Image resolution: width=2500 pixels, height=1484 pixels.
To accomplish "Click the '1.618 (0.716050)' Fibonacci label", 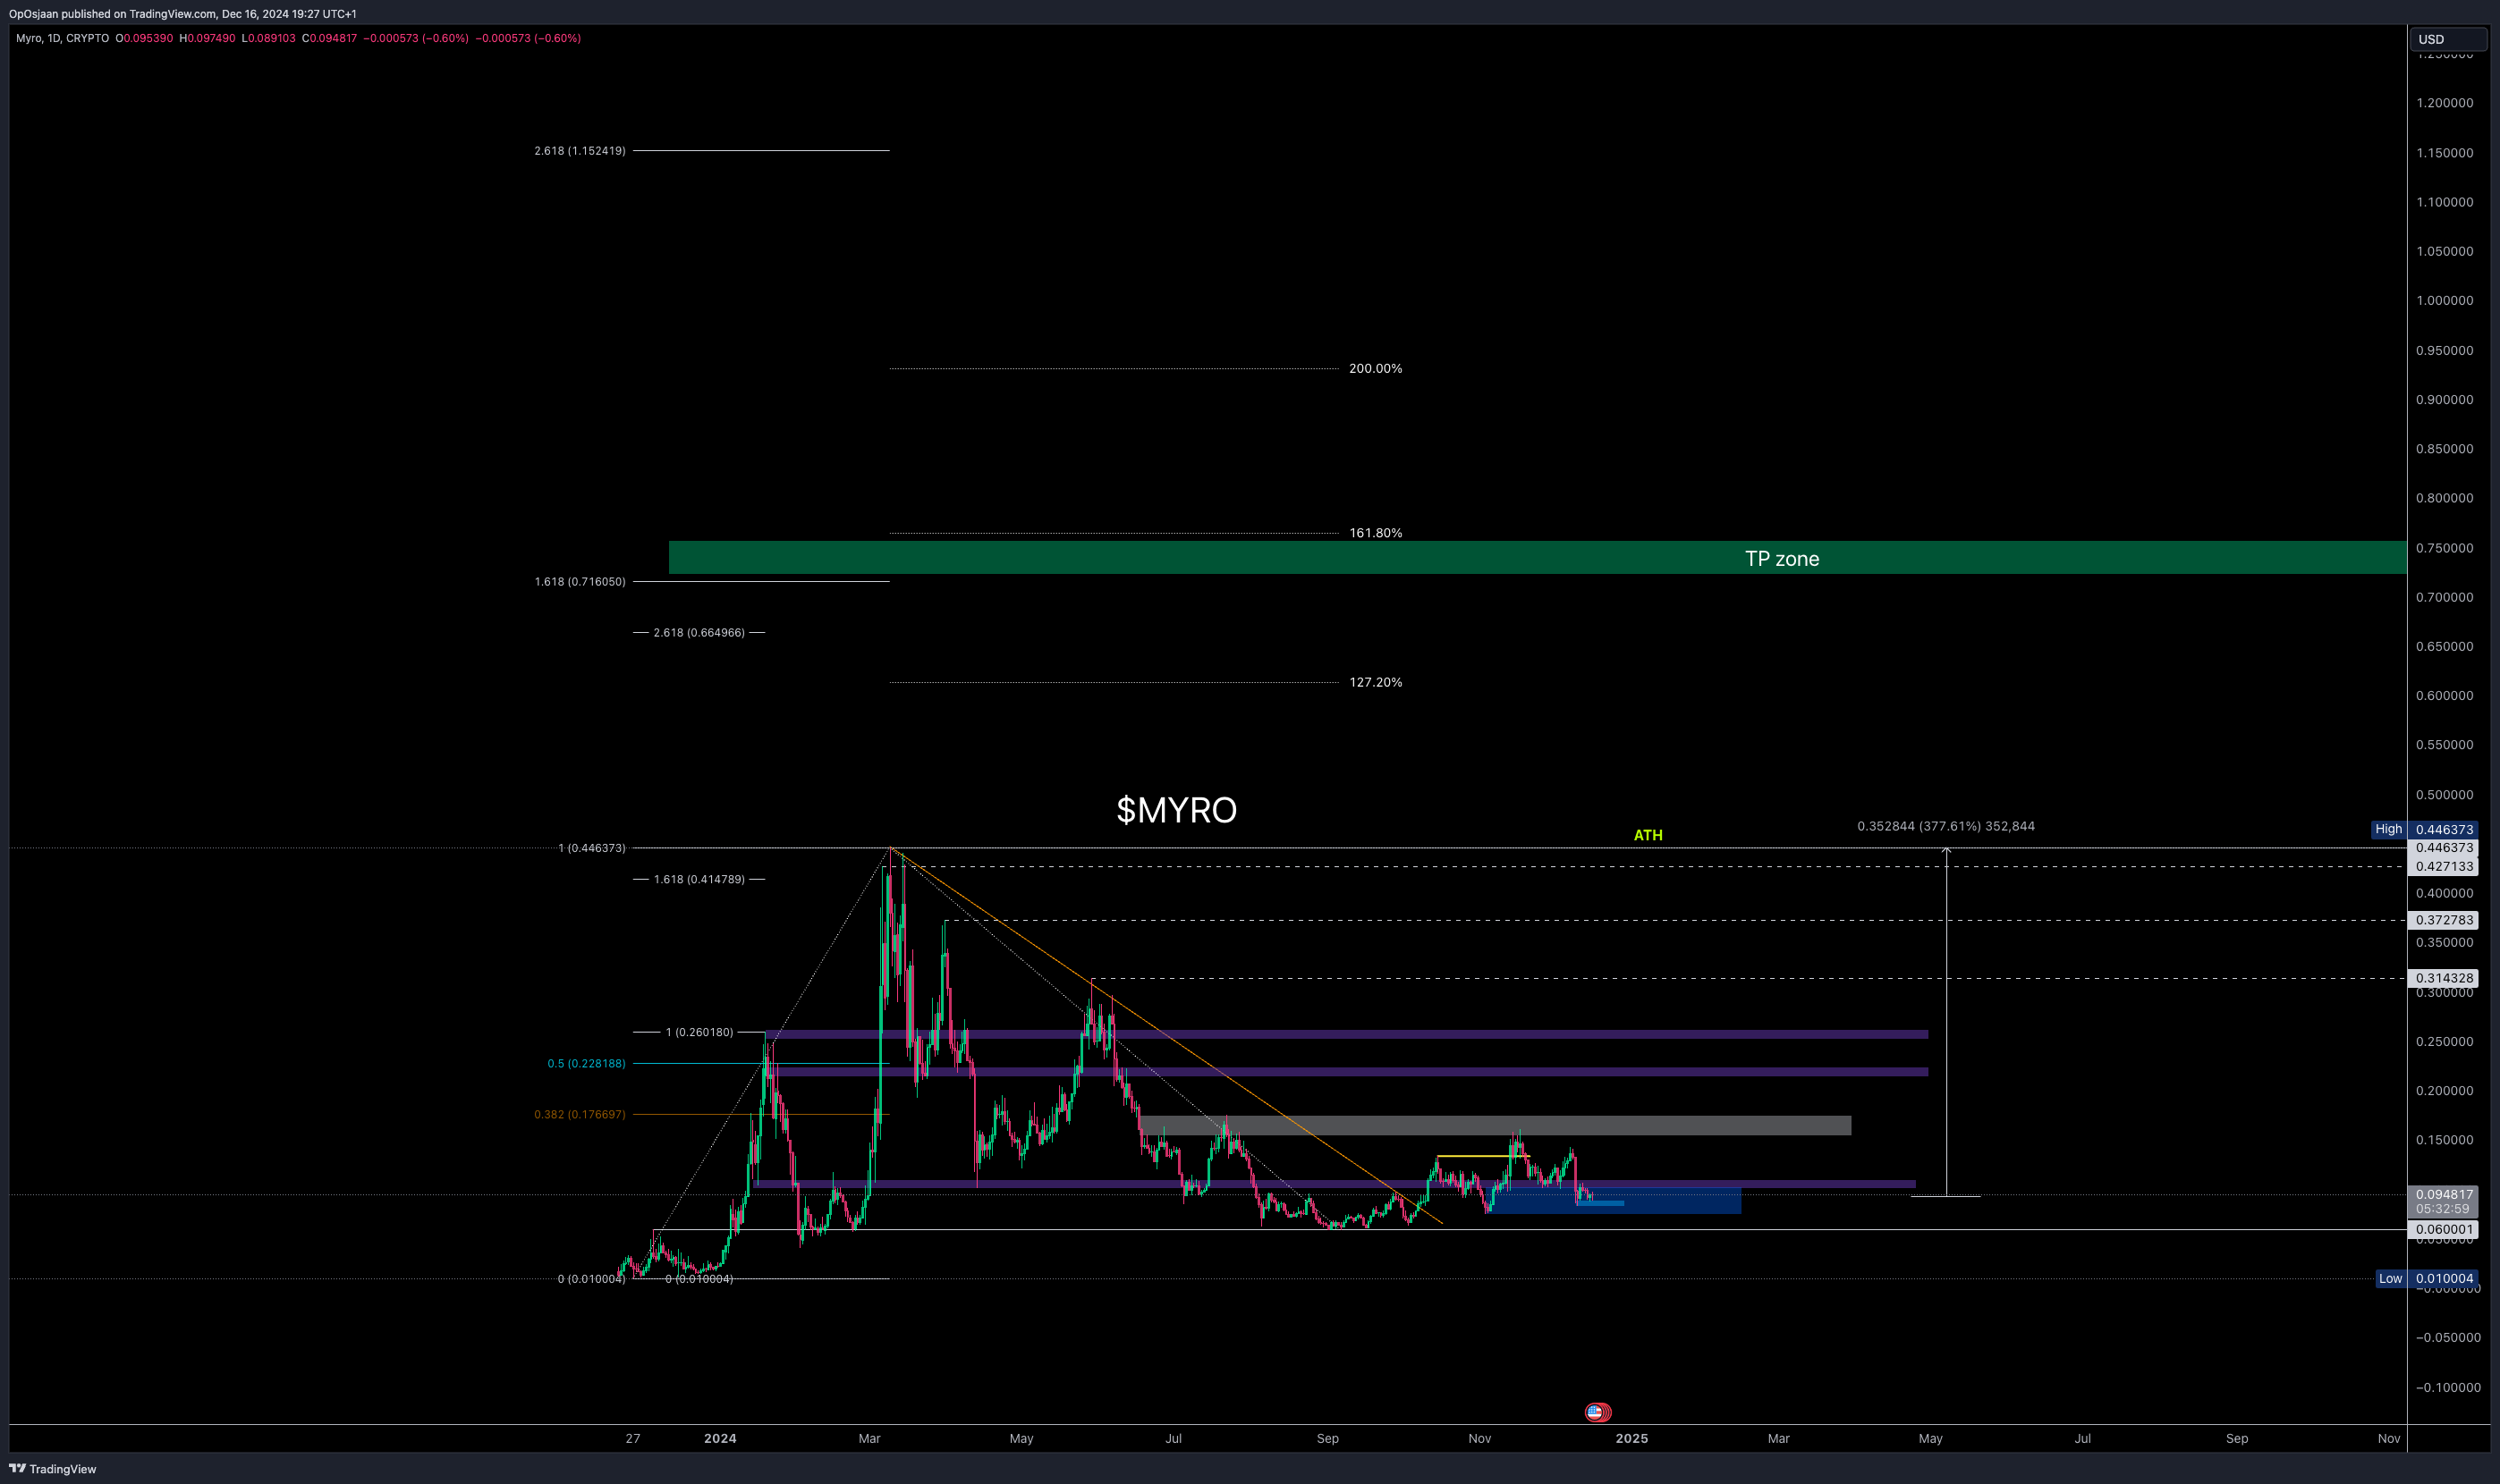I will [x=580, y=582].
